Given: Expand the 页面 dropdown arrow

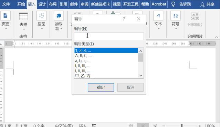Looking at the screenshot, I should [x=6, y=29].
